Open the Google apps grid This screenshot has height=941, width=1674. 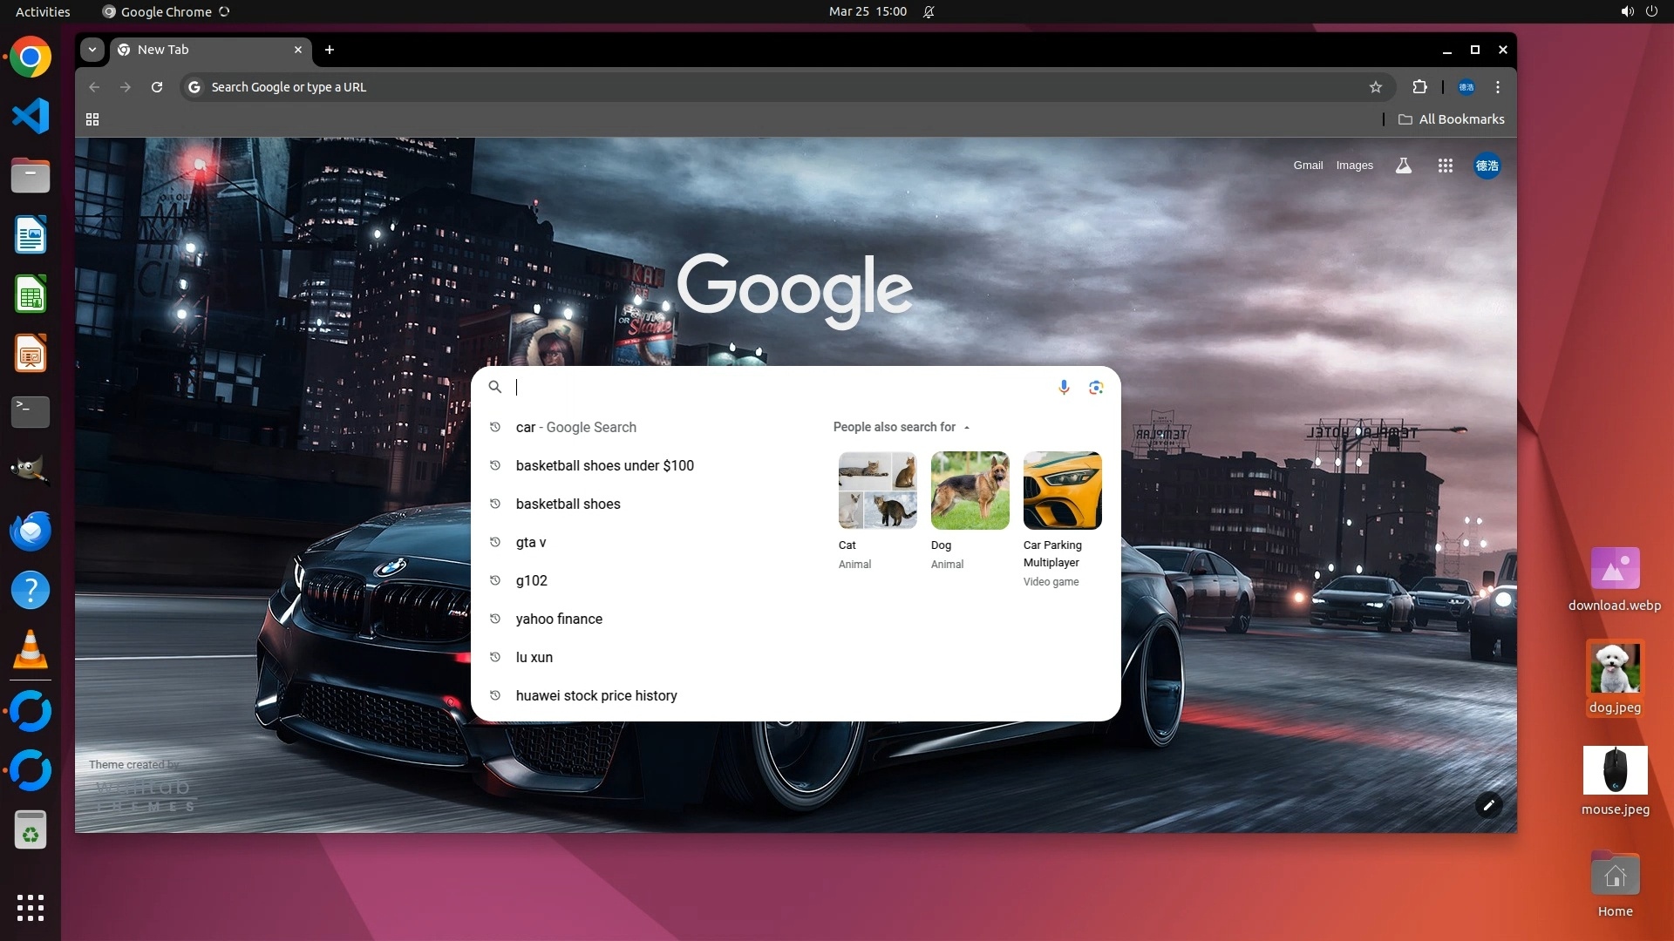coord(1445,166)
